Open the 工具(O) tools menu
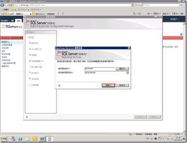 (176, 14)
